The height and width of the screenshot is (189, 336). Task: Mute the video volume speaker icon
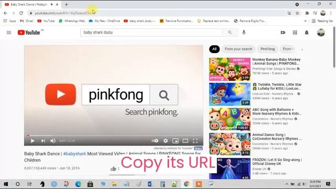pyautogui.click(x=52, y=141)
